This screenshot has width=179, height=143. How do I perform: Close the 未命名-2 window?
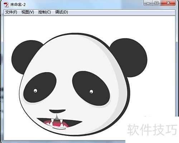click(x=168, y=3)
